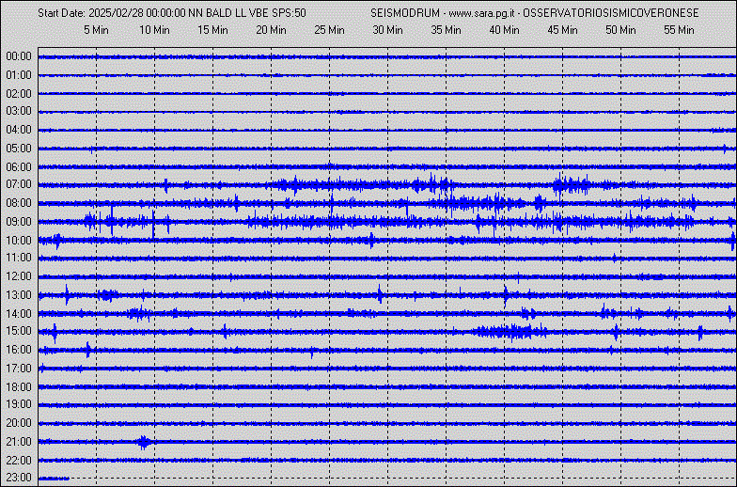737x487 pixels.
Task: Click the OSSERVATORIOSISMICOVERONESE label
Action: coord(611,13)
